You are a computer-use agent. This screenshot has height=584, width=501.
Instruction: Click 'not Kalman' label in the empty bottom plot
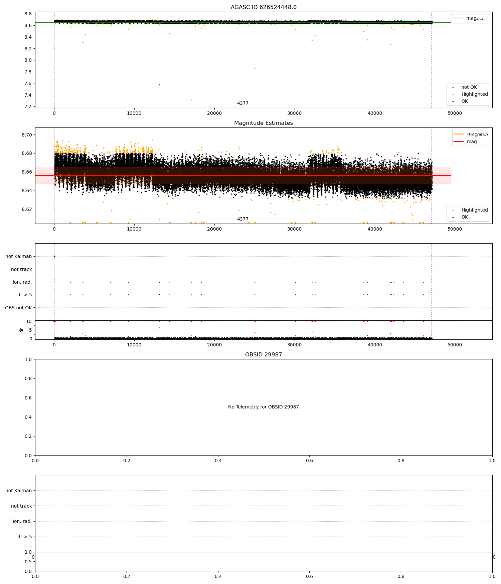(19, 491)
